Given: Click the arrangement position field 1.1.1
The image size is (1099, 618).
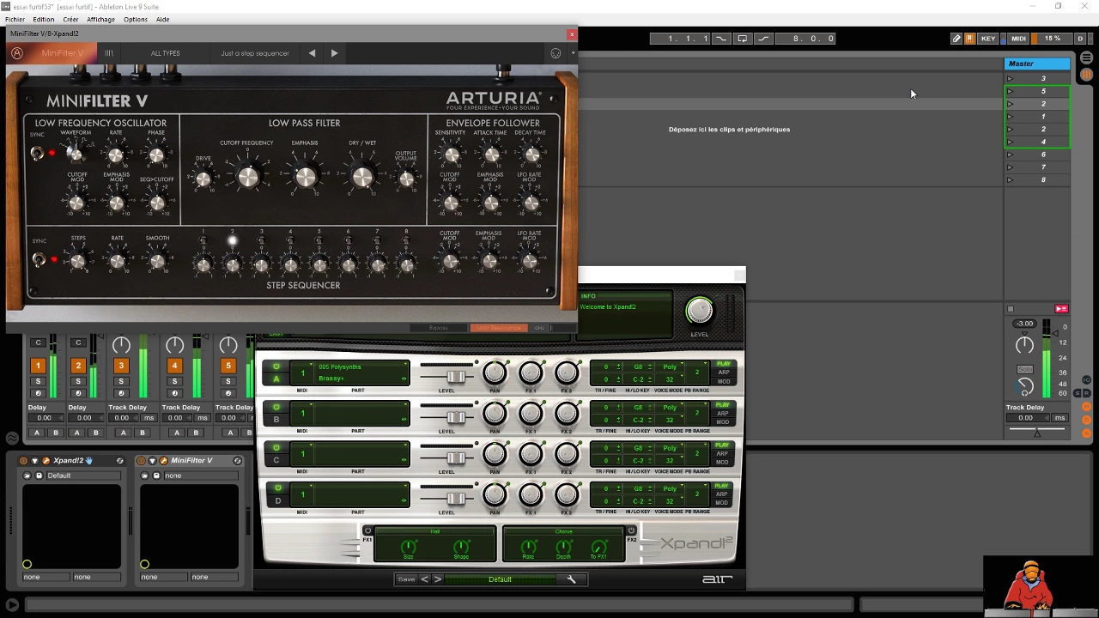Looking at the screenshot, I should (681, 39).
